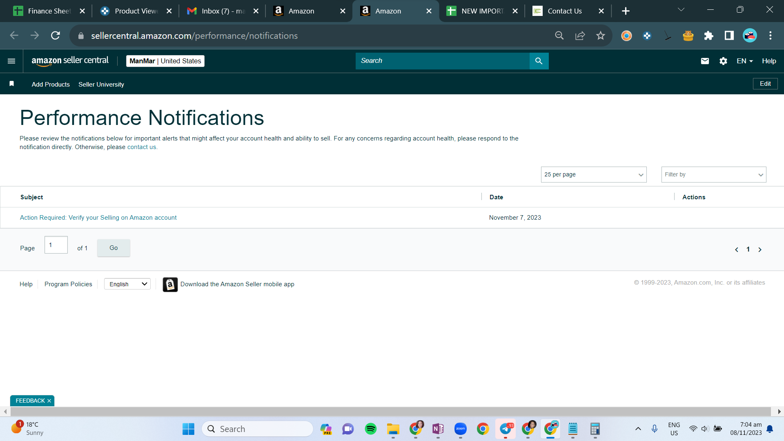784x441 pixels.
Task: Click the amazon seller central logo
Action: 70,61
